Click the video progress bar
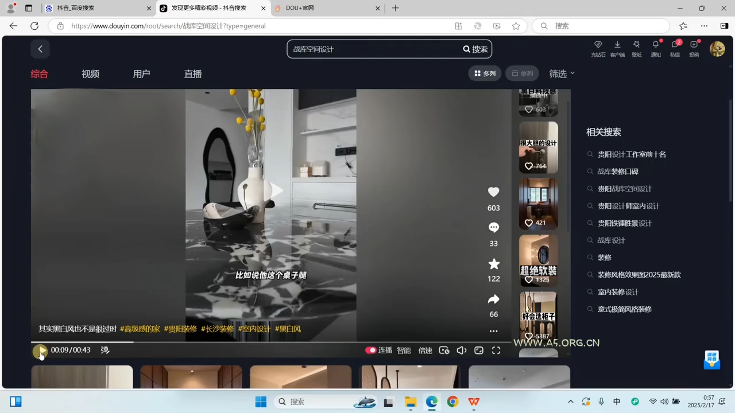This screenshot has height=413, width=735. pos(230,341)
